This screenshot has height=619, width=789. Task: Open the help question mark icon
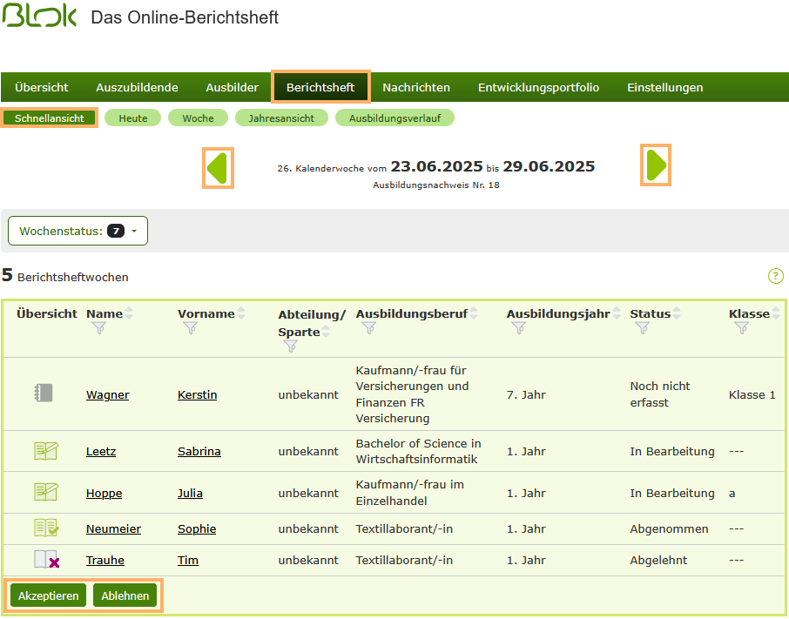click(775, 276)
